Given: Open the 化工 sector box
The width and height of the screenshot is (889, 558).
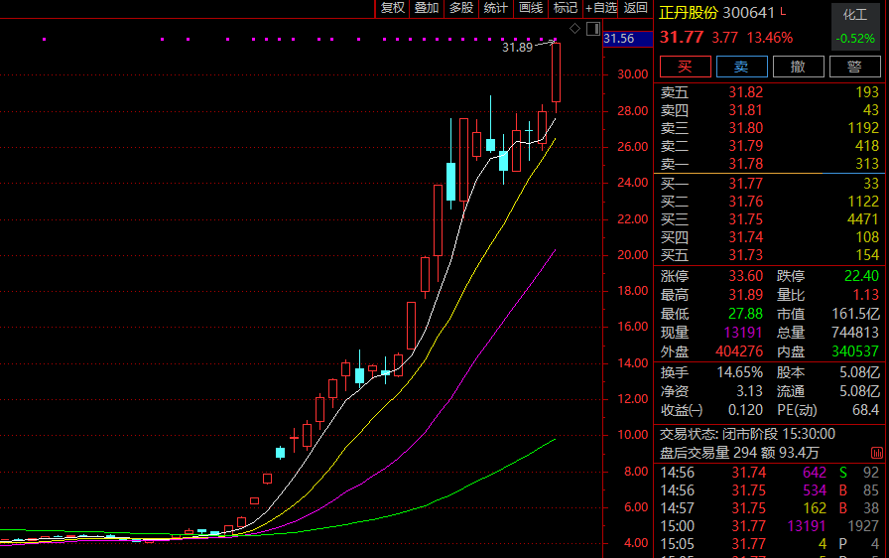Looking at the screenshot, I should (x=855, y=25).
